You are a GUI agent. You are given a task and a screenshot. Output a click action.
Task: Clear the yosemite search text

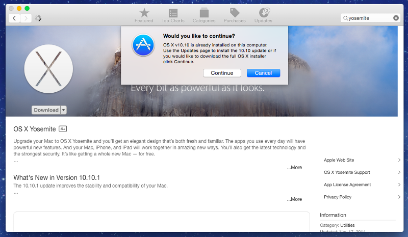point(396,18)
